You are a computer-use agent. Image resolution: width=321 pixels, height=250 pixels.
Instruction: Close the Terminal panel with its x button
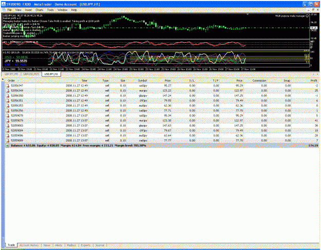(x=3, y=79)
